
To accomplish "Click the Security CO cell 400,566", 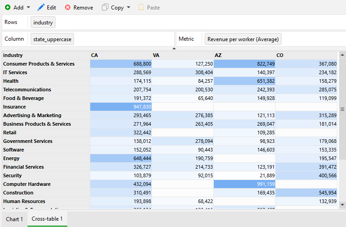I will [x=306, y=175].
